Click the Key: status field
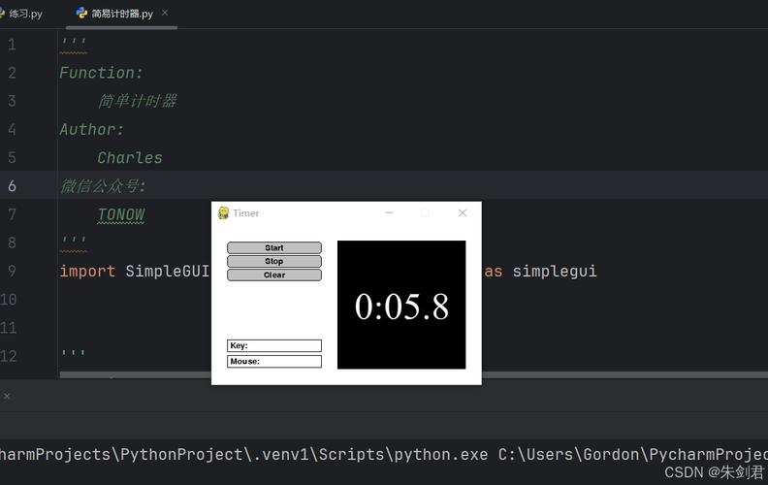Image resolution: width=768 pixels, height=485 pixels. [274, 346]
